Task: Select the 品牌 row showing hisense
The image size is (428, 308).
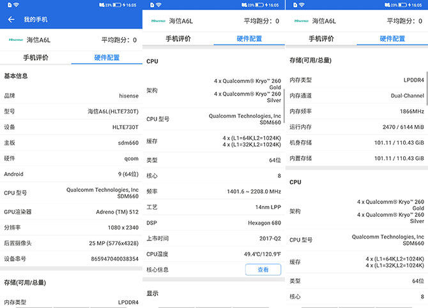Action: click(72, 96)
